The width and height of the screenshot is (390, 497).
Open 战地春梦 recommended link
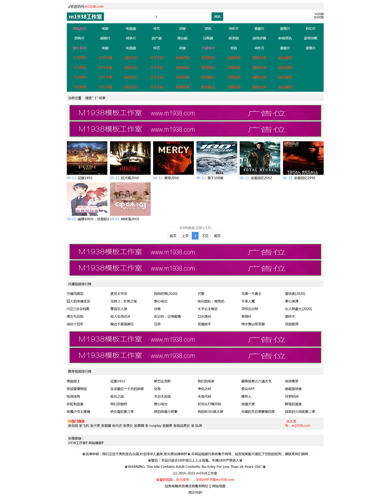pos(292,381)
